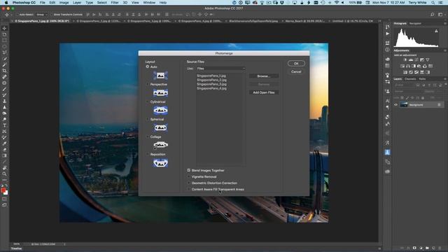Screen dimensions: 448x252
Task: Enable Vignette Removal checkbox
Action: pyautogui.click(x=189, y=176)
